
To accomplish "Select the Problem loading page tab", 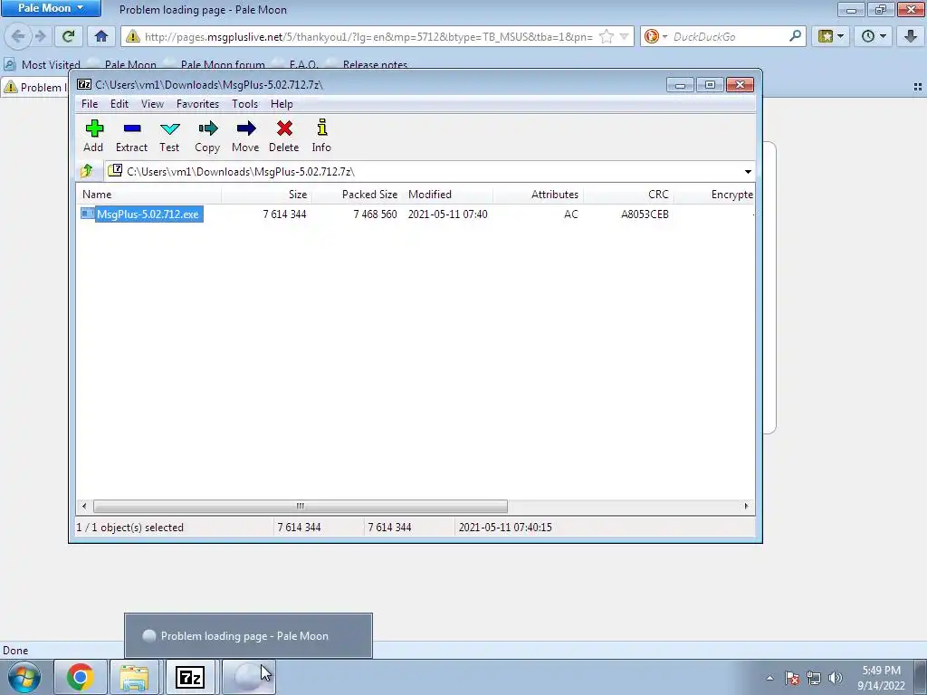I will pos(35,88).
